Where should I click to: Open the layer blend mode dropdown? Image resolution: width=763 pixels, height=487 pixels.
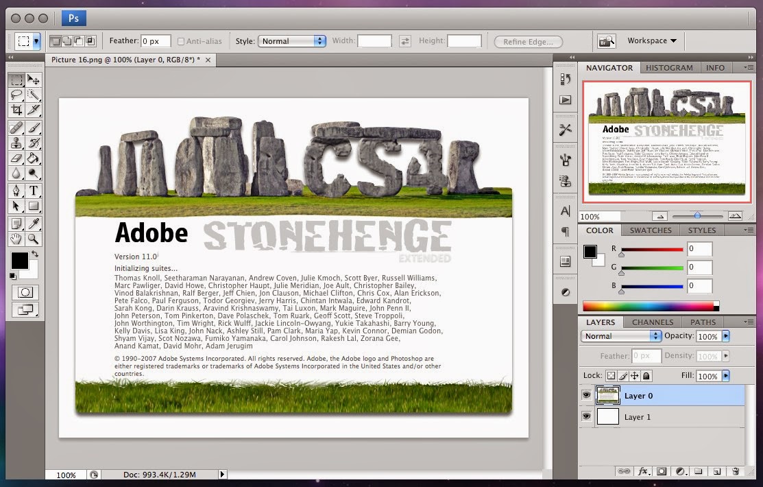tap(621, 336)
